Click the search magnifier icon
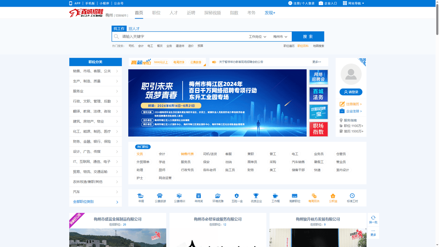The height and width of the screenshot is (247, 439). [x=116, y=37]
